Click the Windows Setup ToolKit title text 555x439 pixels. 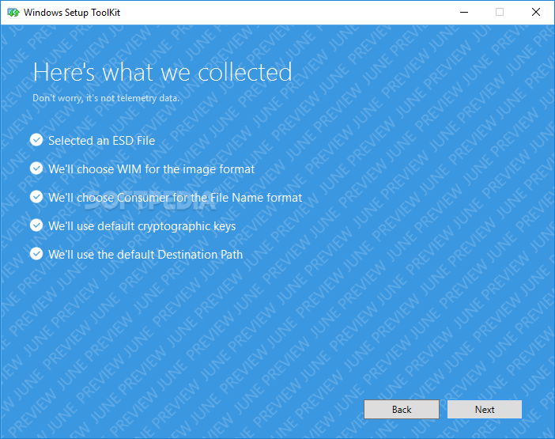(72, 13)
